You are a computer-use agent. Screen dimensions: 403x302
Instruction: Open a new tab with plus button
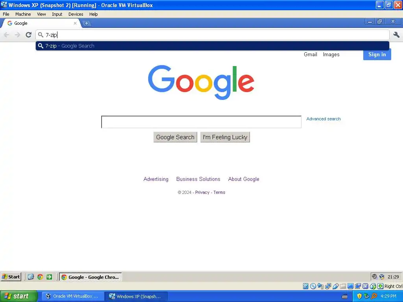pyautogui.click(x=86, y=23)
